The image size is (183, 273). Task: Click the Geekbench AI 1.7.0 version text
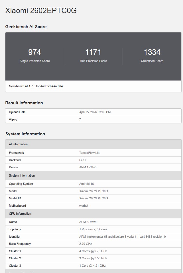click(x=36, y=86)
